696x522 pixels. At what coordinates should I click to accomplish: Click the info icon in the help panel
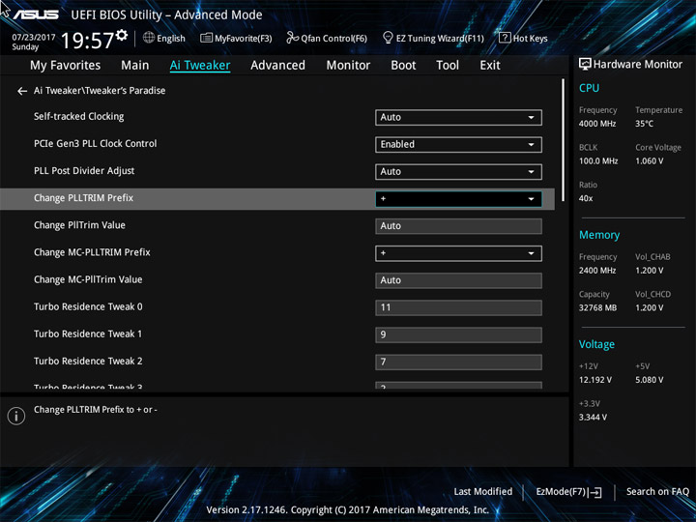(16, 416)
